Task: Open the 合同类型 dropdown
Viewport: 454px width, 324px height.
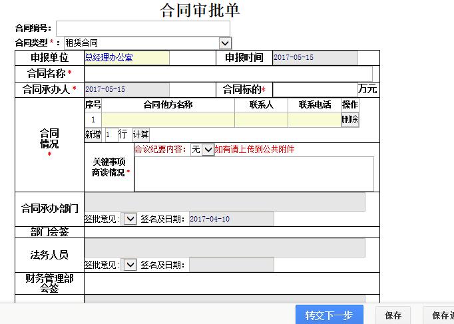Action: [225, 43]
